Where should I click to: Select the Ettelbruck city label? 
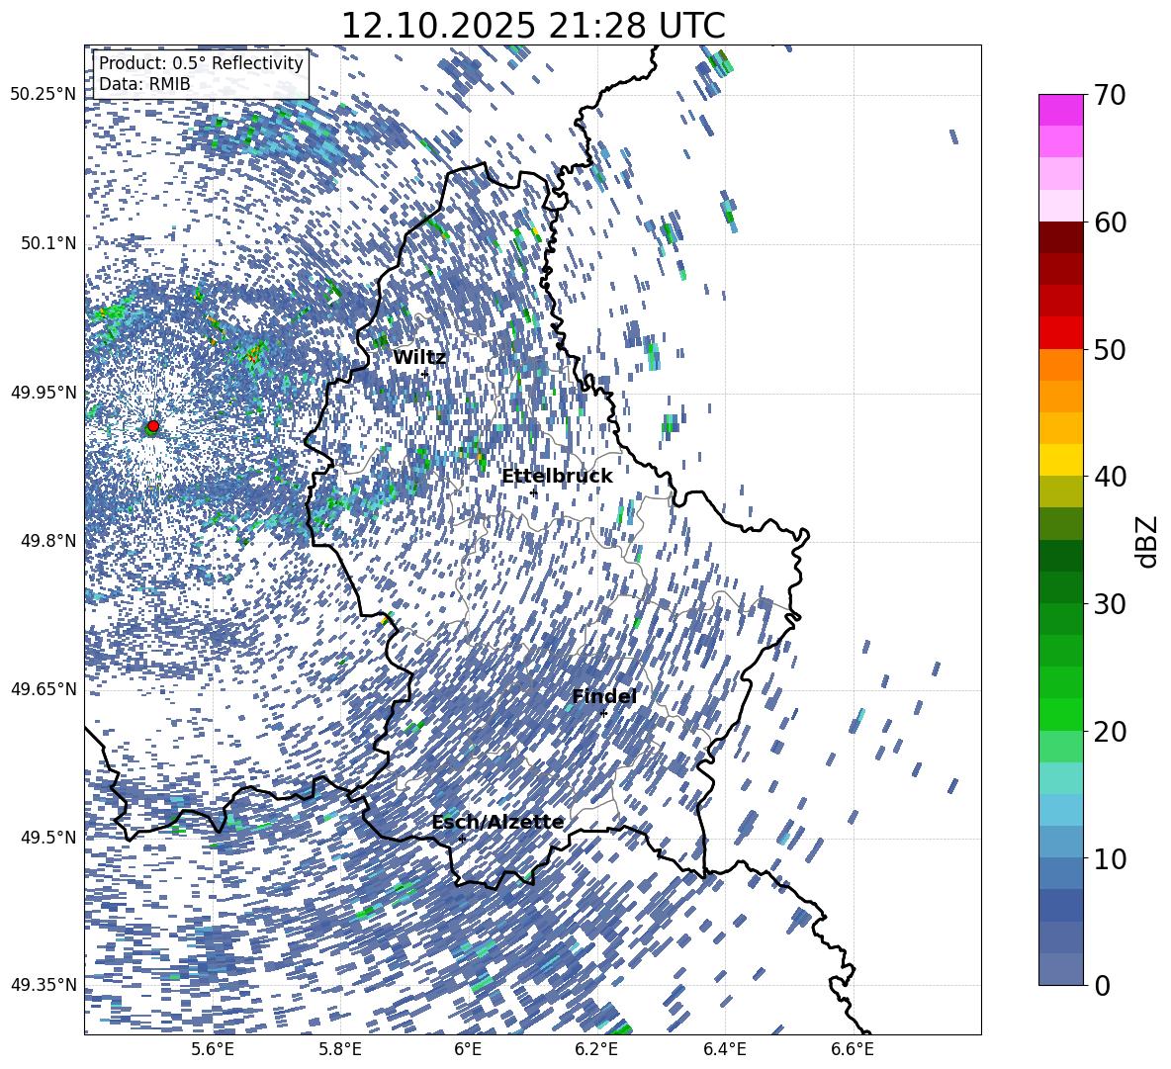[x=557, y=477]
